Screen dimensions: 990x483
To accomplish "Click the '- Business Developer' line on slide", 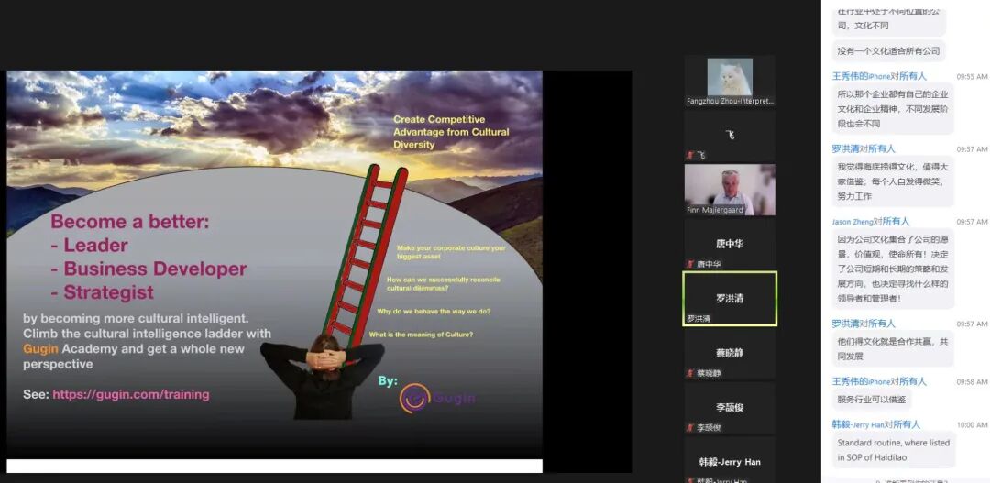I will [x=149, y=269].
